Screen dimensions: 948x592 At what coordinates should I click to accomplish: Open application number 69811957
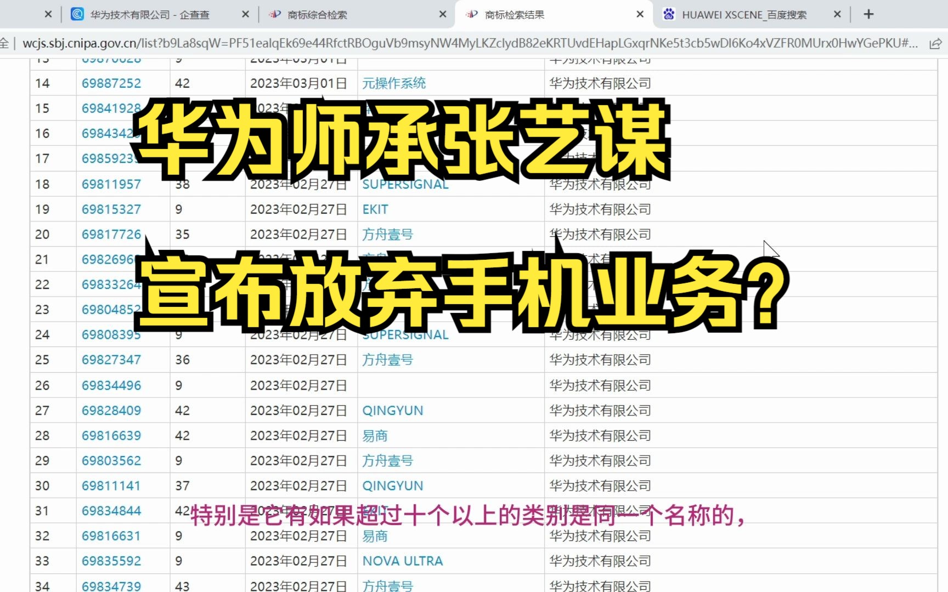click(111, 184)
